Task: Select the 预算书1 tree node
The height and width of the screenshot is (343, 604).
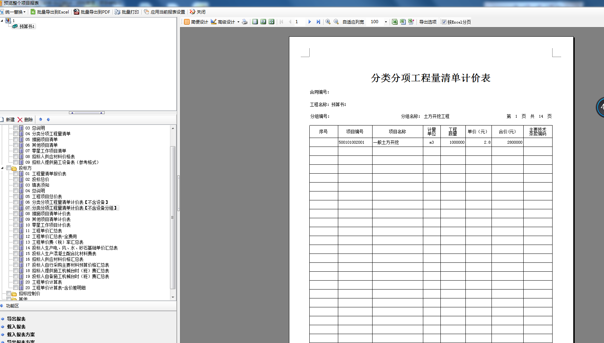Action: 27,26
